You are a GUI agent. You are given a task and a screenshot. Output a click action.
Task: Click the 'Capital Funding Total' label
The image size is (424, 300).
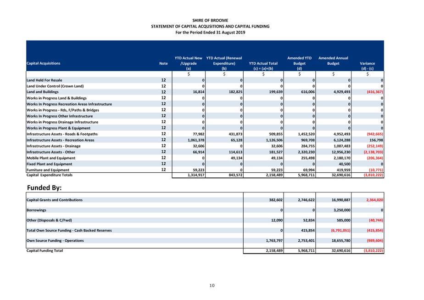[x=45, y=250]
